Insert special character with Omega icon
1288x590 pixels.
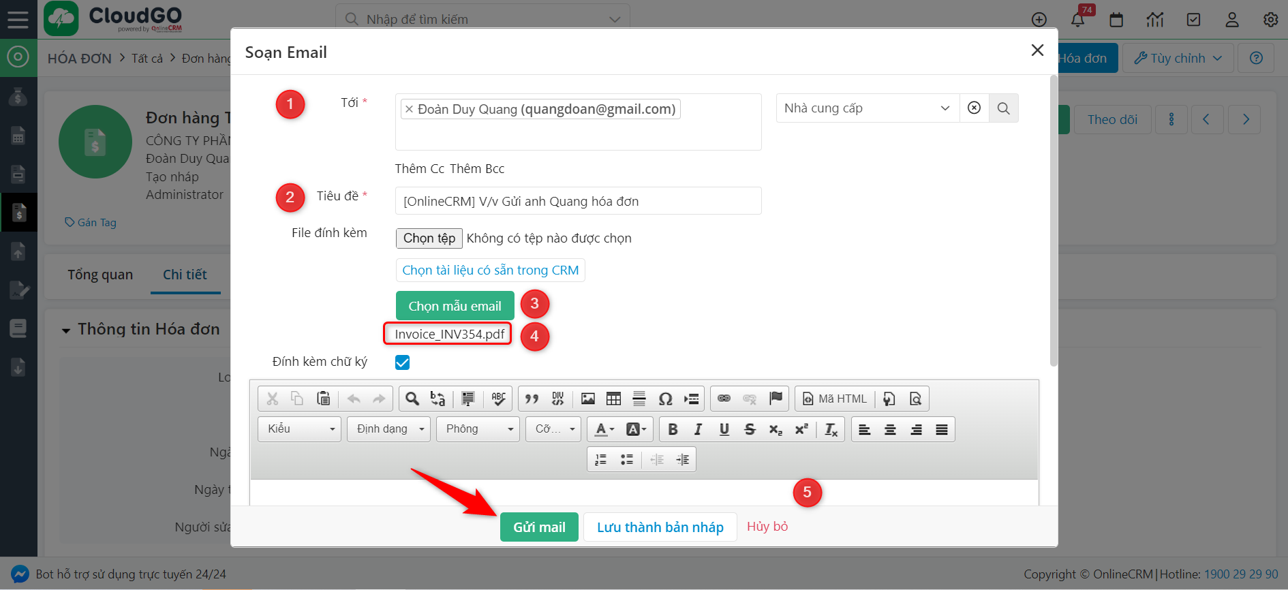[665, 399]
